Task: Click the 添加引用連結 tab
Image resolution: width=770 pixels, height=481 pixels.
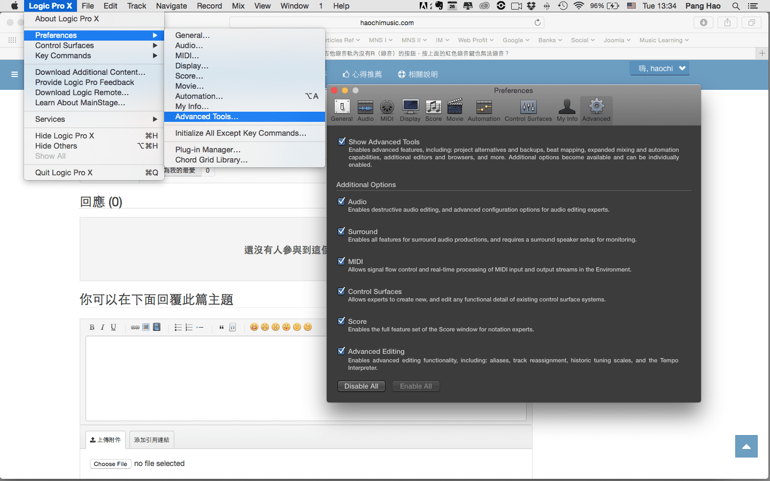Action: pos(152,440)
